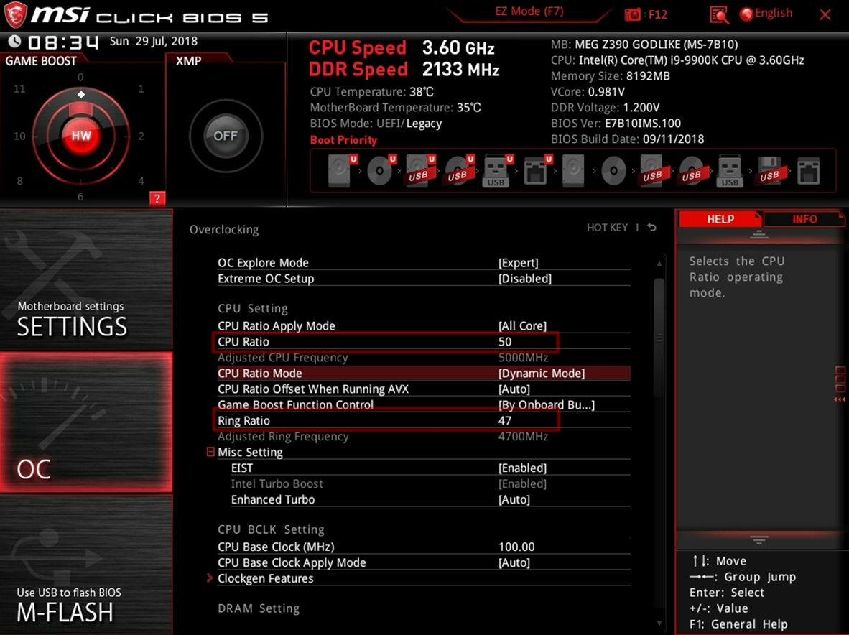Select the legacy hard disk boot device
The image size is (849, 635).
click(x=574, y=170)
